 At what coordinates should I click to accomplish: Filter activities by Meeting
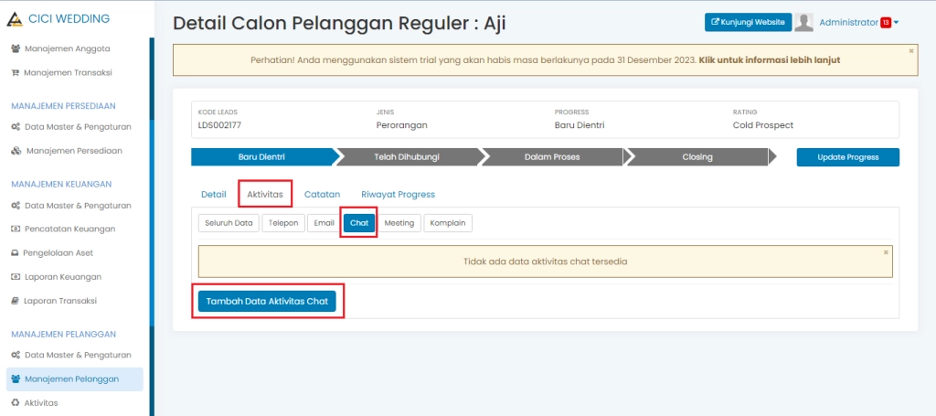399,223
